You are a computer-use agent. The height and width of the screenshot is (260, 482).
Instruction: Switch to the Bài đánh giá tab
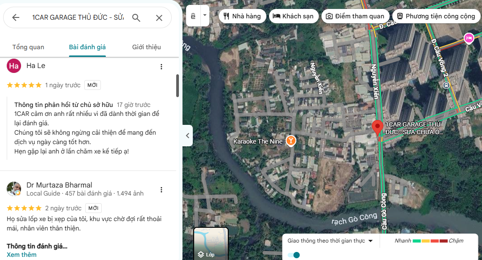pos(87,47)
